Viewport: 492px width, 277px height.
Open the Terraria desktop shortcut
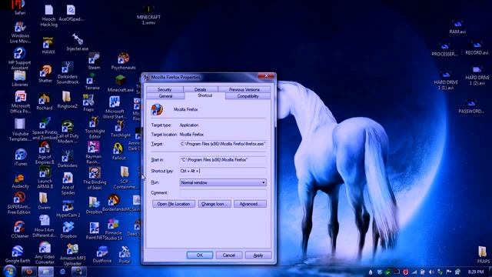point(92,82)
